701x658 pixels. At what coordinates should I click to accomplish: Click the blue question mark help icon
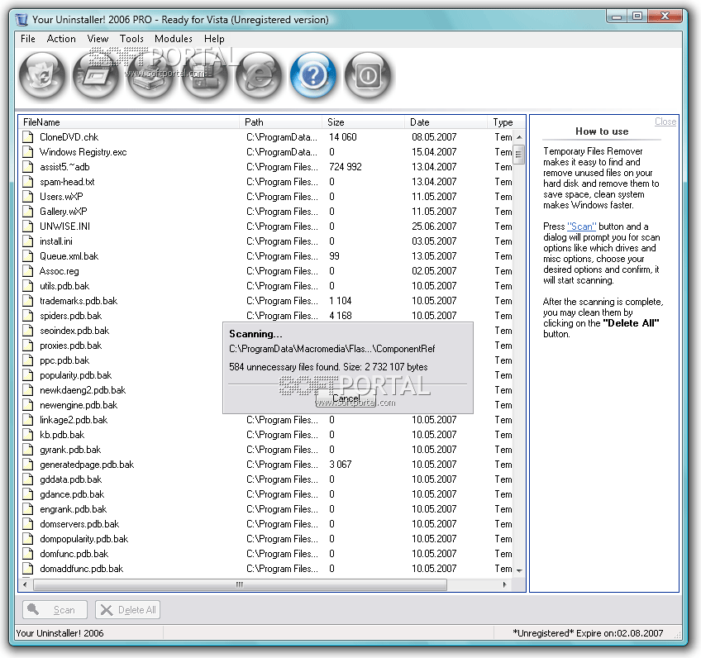point(313,76)
